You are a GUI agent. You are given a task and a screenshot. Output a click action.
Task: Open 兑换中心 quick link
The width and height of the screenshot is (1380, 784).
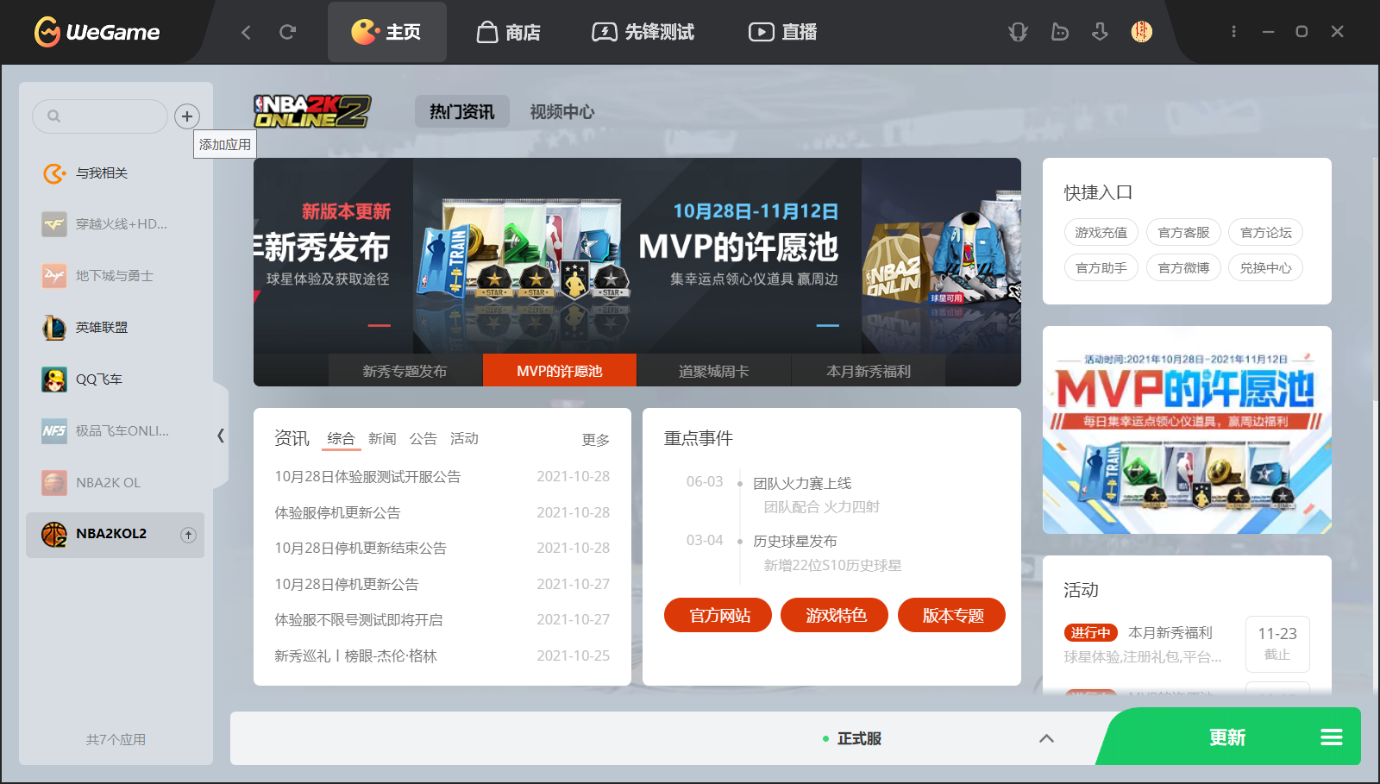1266,268
